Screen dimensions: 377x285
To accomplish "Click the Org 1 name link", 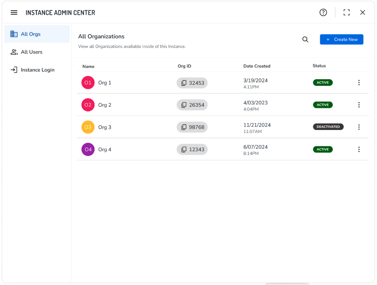I will [104, 83].
